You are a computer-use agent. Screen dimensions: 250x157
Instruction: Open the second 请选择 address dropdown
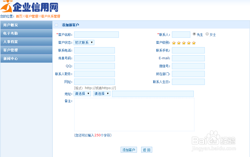(101, 94)
